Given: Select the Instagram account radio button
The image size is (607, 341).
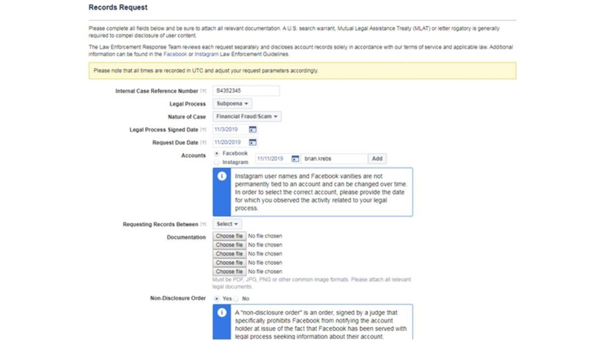Looking at the screenshot, I should pos(217,162).
